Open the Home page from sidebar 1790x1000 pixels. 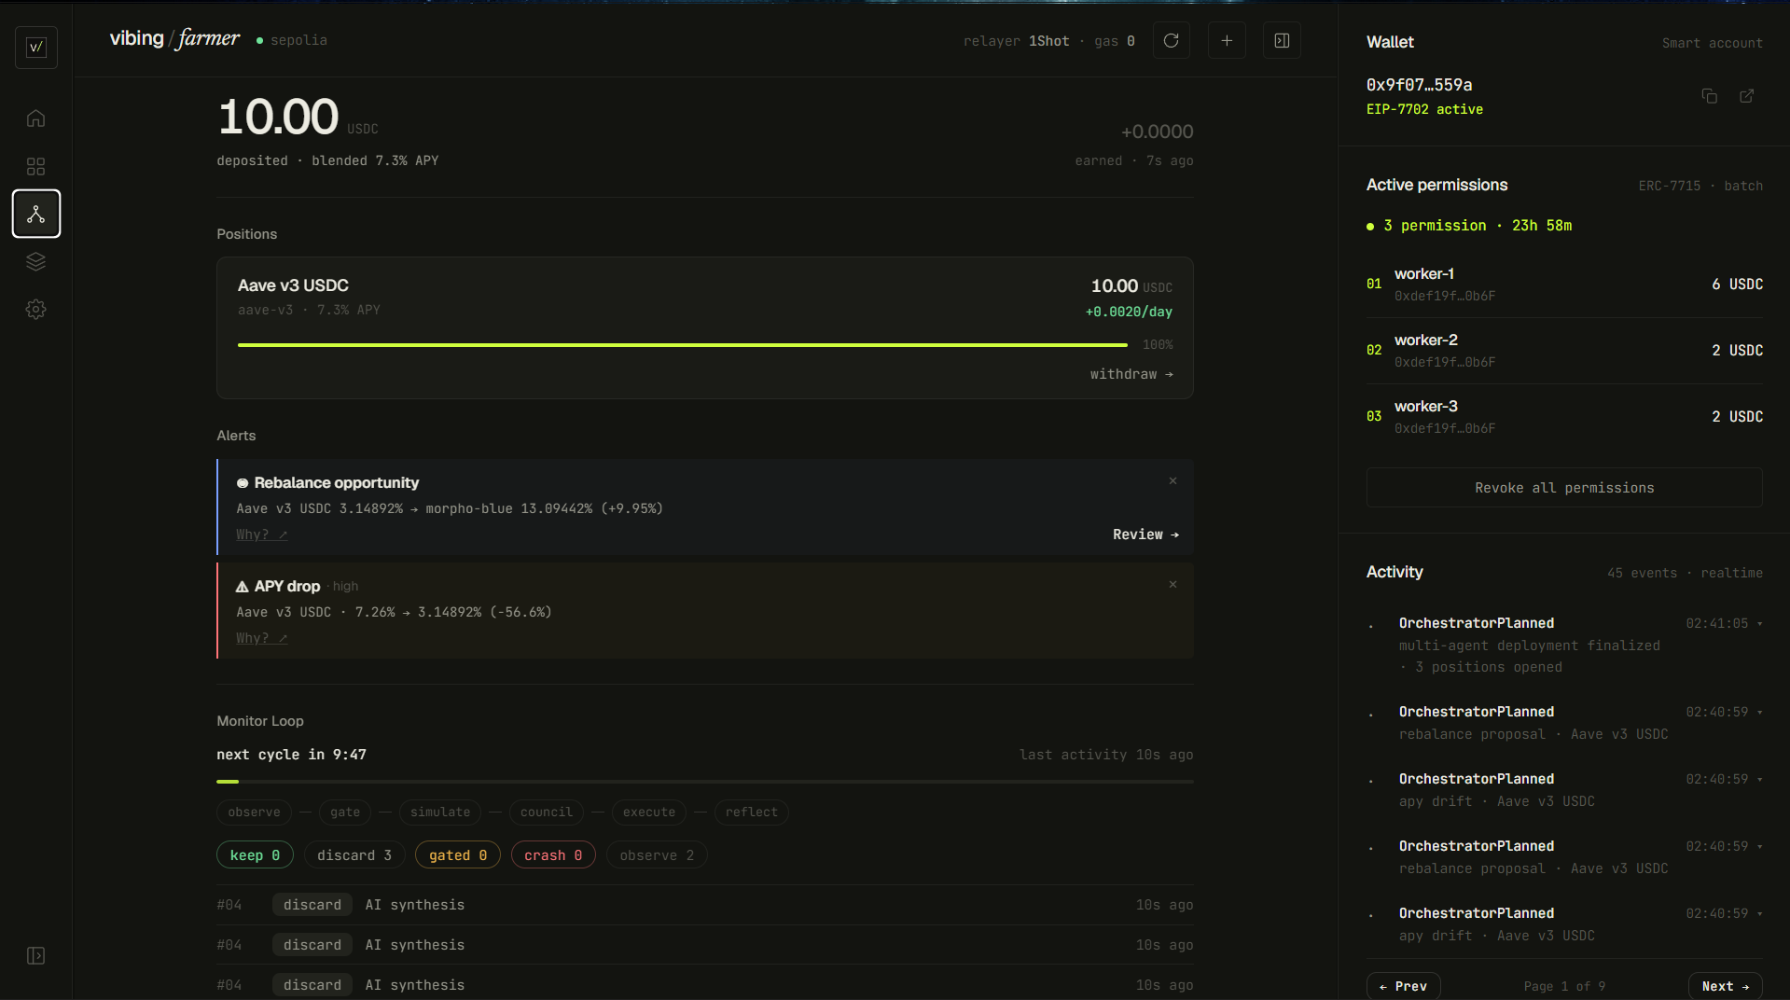(35, 118)
